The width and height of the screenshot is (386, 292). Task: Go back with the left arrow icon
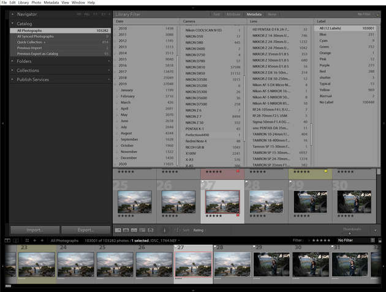(x=34, y=241)
